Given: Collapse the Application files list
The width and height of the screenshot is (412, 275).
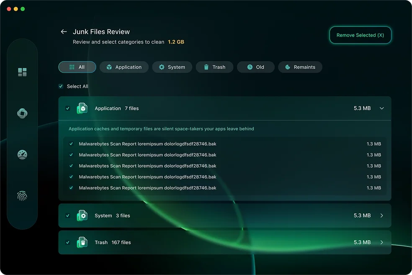Looking at the screenshot, I should click(381, 108).
